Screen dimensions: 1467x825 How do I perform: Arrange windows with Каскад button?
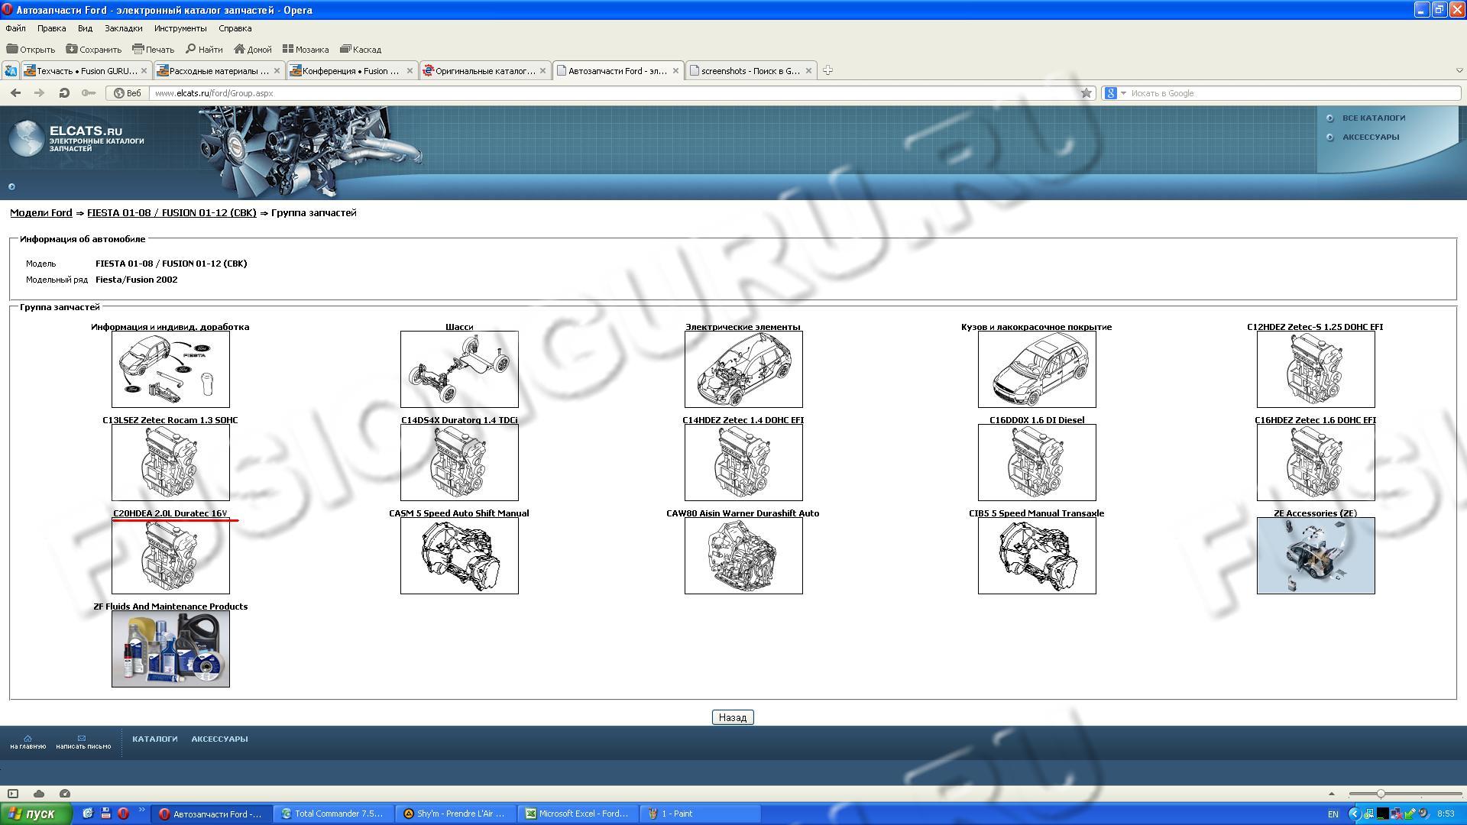361,50
